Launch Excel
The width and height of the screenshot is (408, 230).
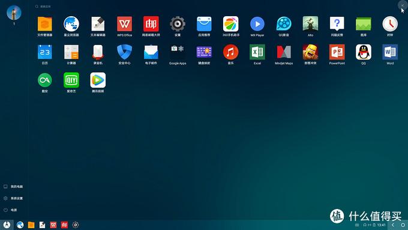[x=257, y=52]
